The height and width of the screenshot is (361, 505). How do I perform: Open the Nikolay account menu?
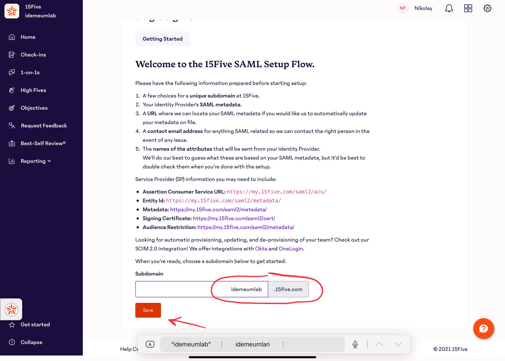coord(423,8)
